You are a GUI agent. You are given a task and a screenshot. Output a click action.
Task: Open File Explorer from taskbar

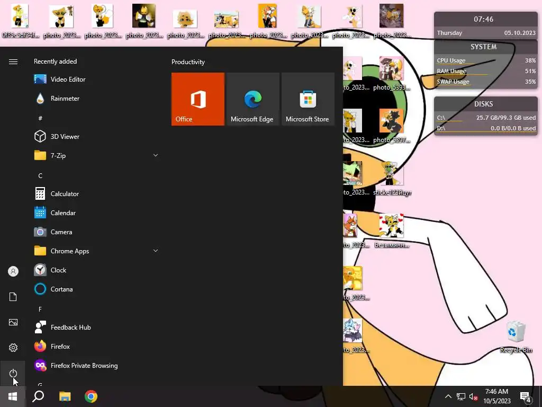click(65, 396)
